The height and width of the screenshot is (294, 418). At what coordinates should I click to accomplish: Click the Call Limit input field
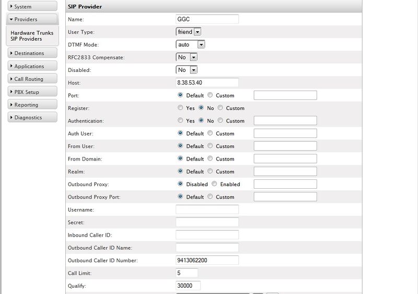coord(187,273)
